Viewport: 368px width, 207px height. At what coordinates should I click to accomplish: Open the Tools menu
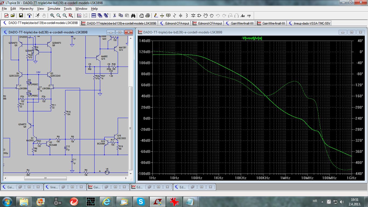point(68,9)
